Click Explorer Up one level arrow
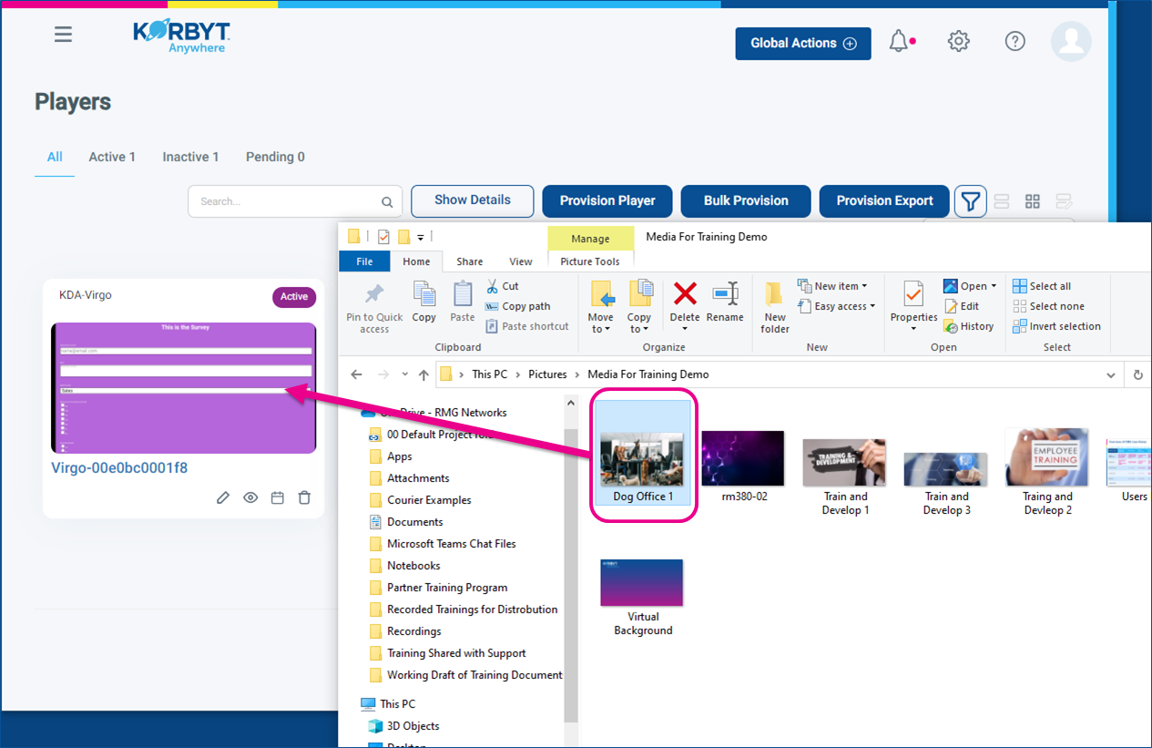 pos(423,374)
